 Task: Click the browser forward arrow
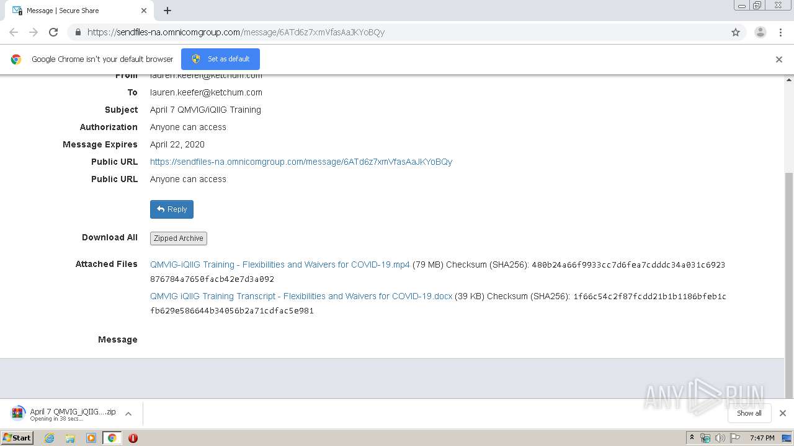coord(33,32)
